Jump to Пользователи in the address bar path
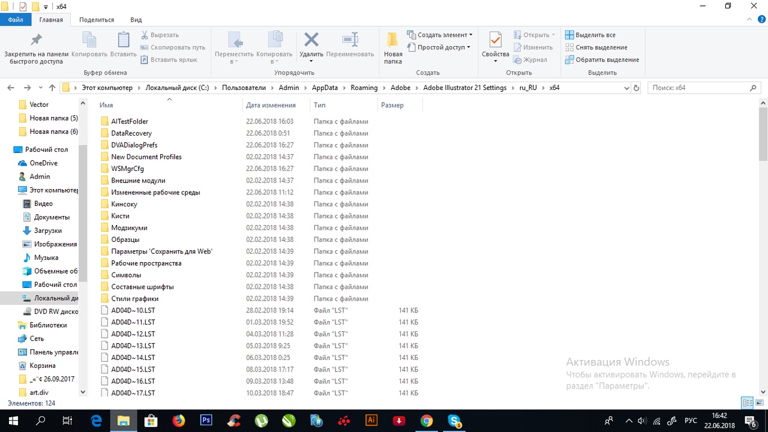 click(x=244, y=88)
